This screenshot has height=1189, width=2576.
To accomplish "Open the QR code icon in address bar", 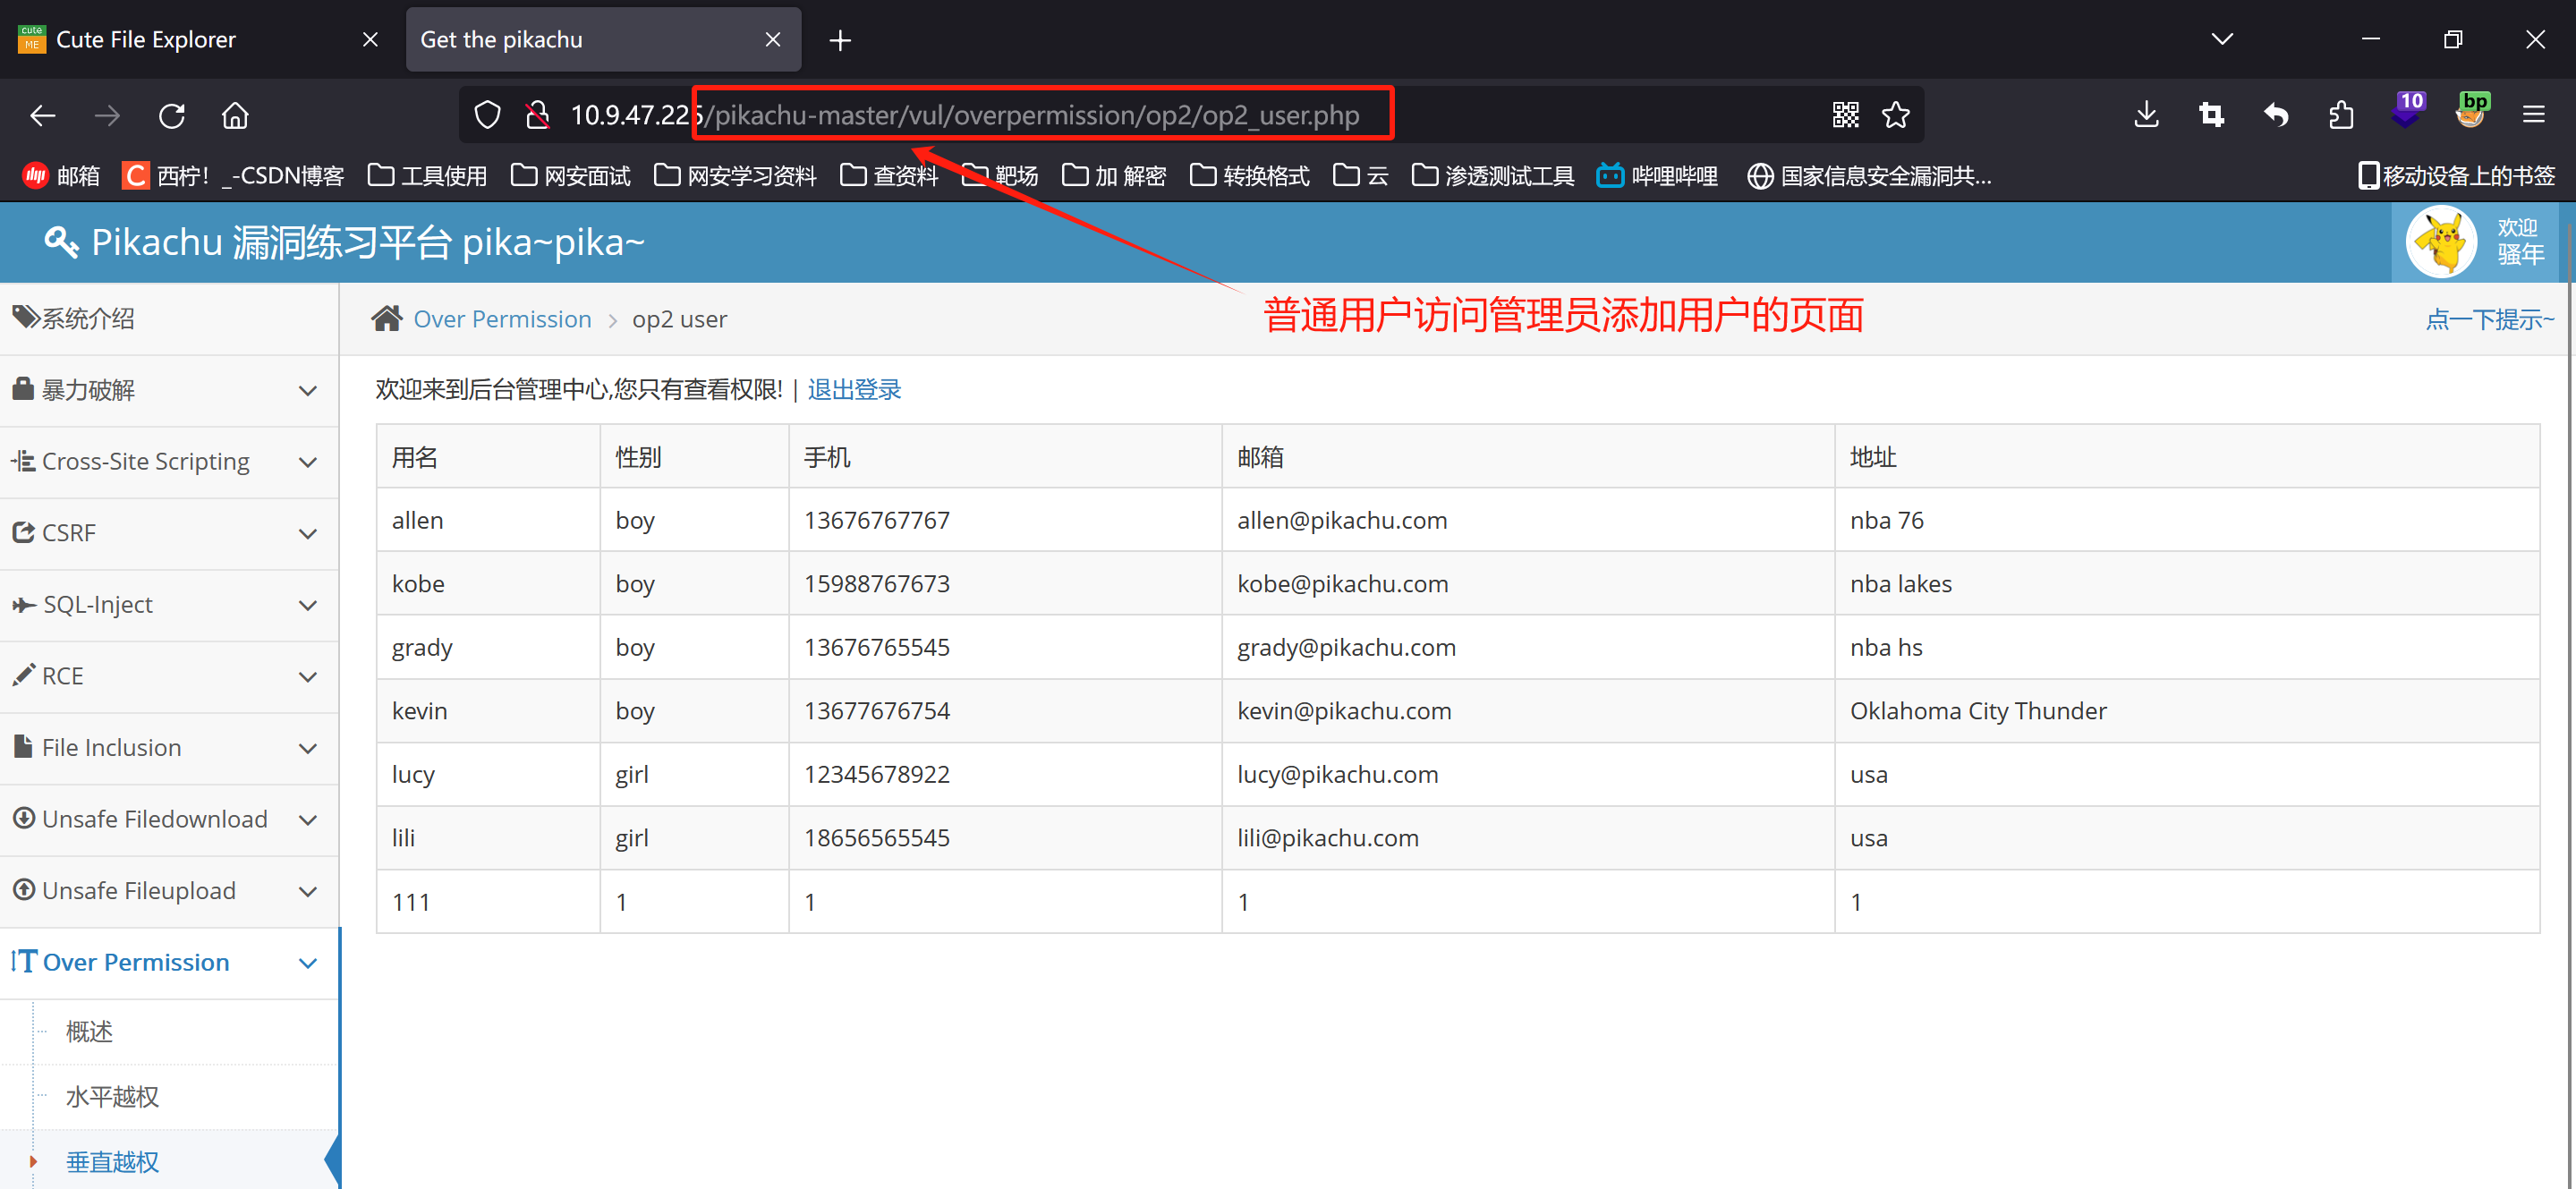I will (x=1846, y=115).
